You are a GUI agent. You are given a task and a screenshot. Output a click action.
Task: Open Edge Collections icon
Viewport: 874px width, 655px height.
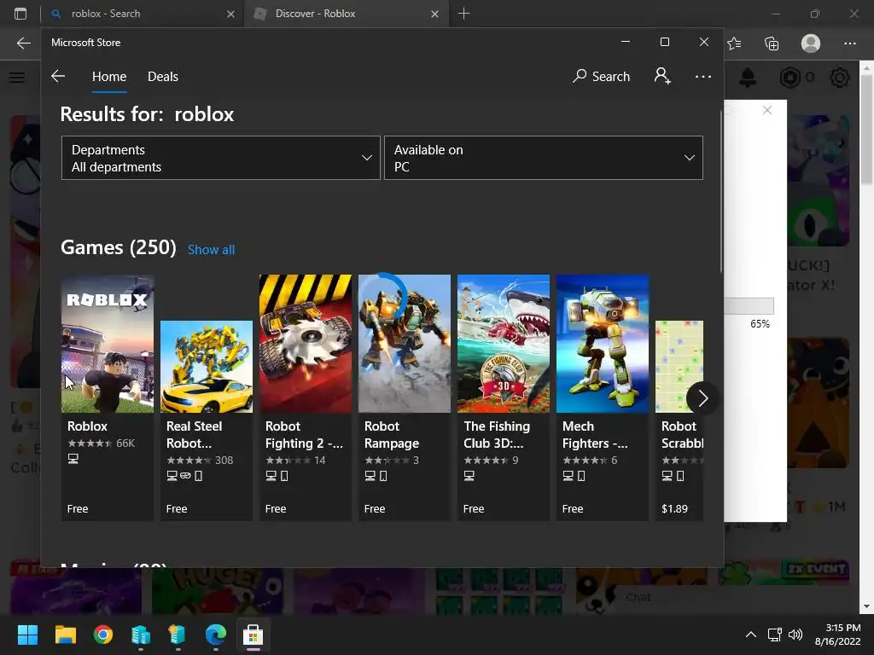(772, 43)
